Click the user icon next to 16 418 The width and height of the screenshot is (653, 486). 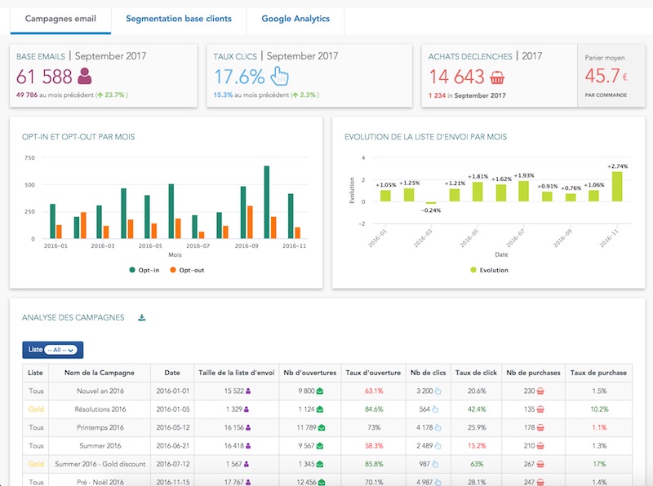tap(248, 446)
